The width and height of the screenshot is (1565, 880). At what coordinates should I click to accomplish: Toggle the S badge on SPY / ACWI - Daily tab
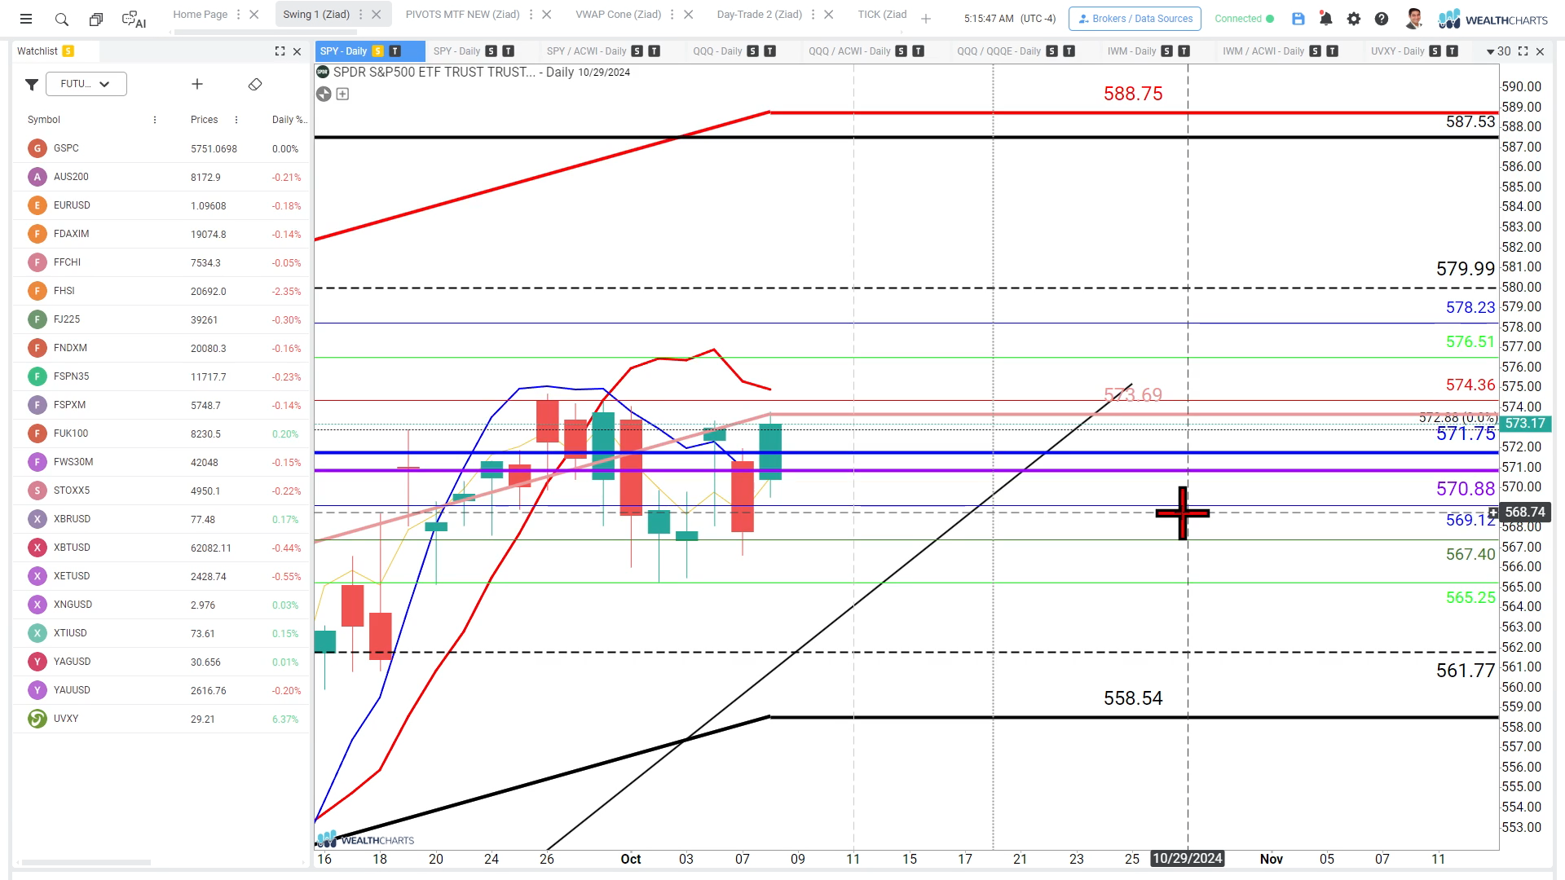click(637, 51)
